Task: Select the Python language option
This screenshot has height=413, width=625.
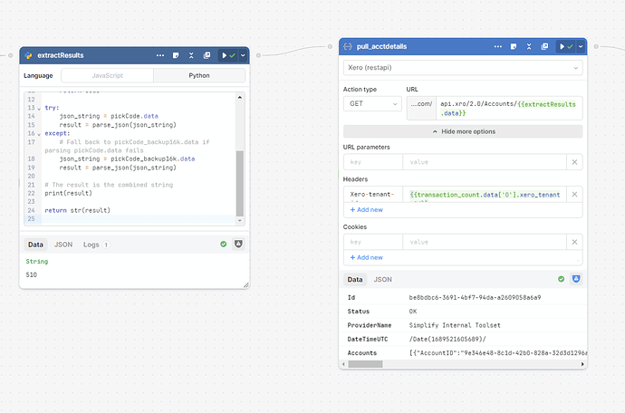Action: (x=199, y=75)
